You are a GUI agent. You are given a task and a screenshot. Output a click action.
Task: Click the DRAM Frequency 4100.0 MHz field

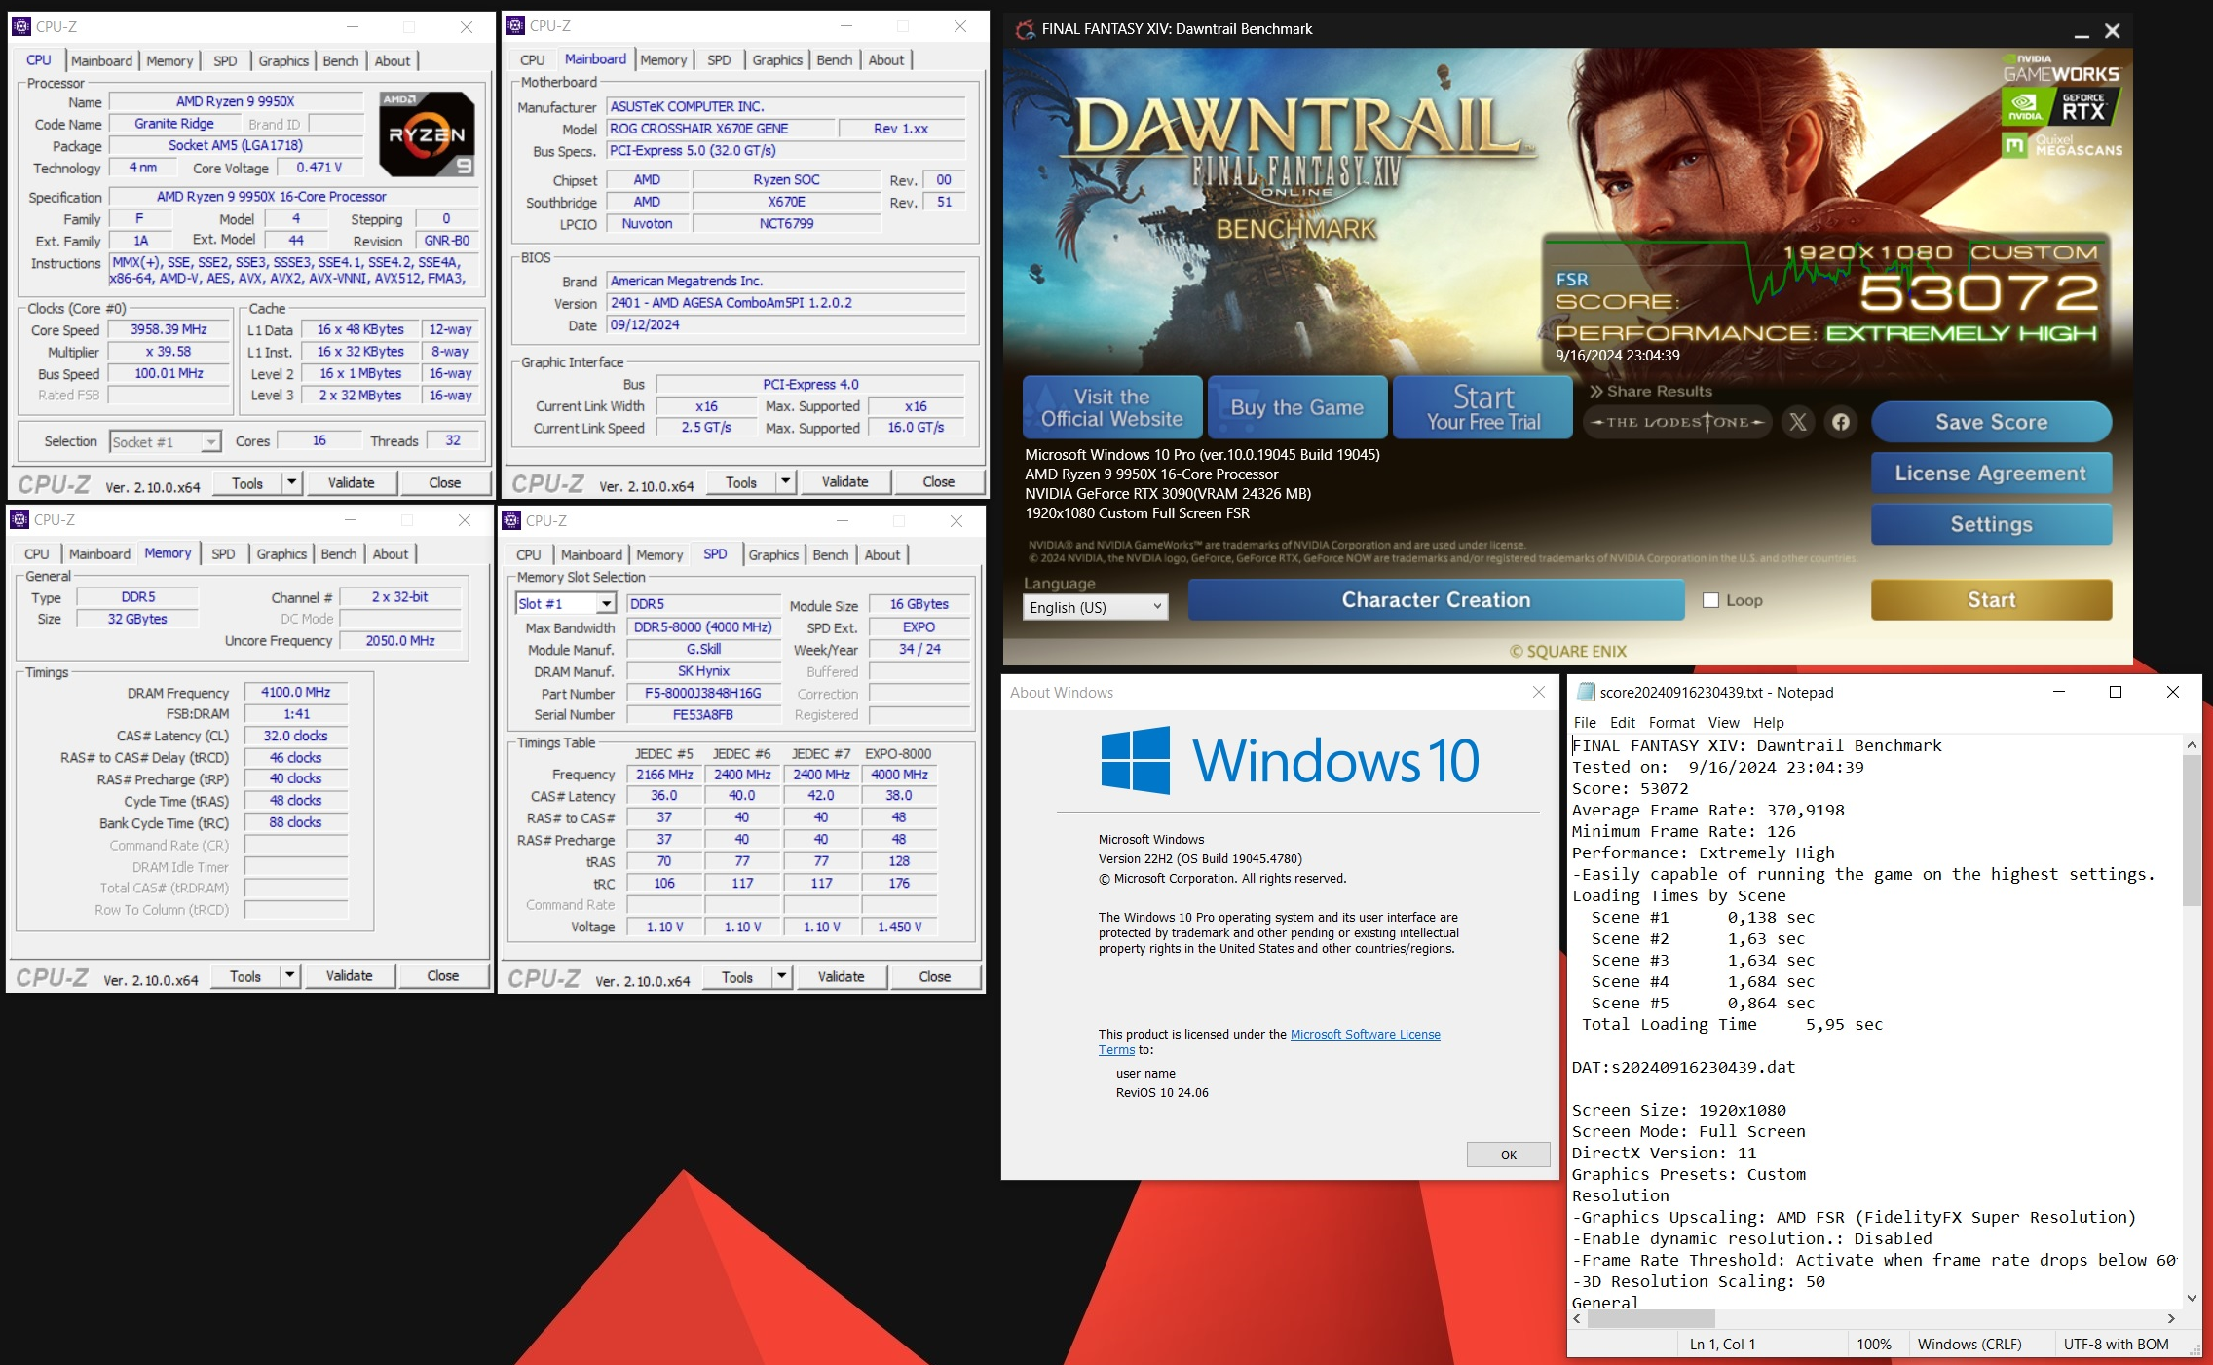(296, 692)
